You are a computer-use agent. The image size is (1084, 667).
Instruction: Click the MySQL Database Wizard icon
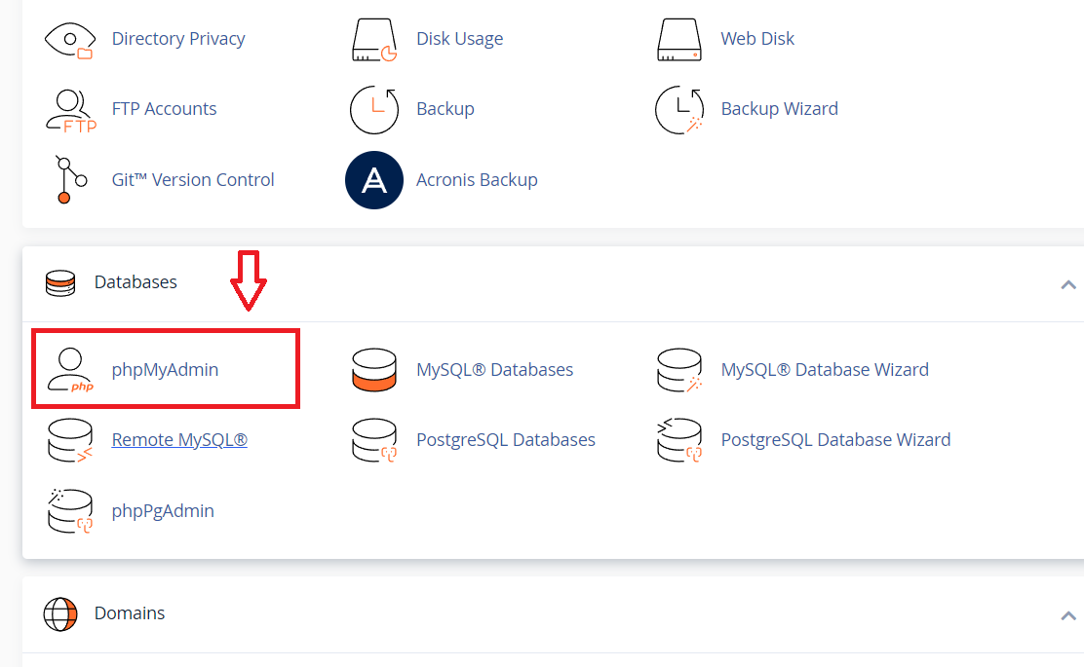679,370
